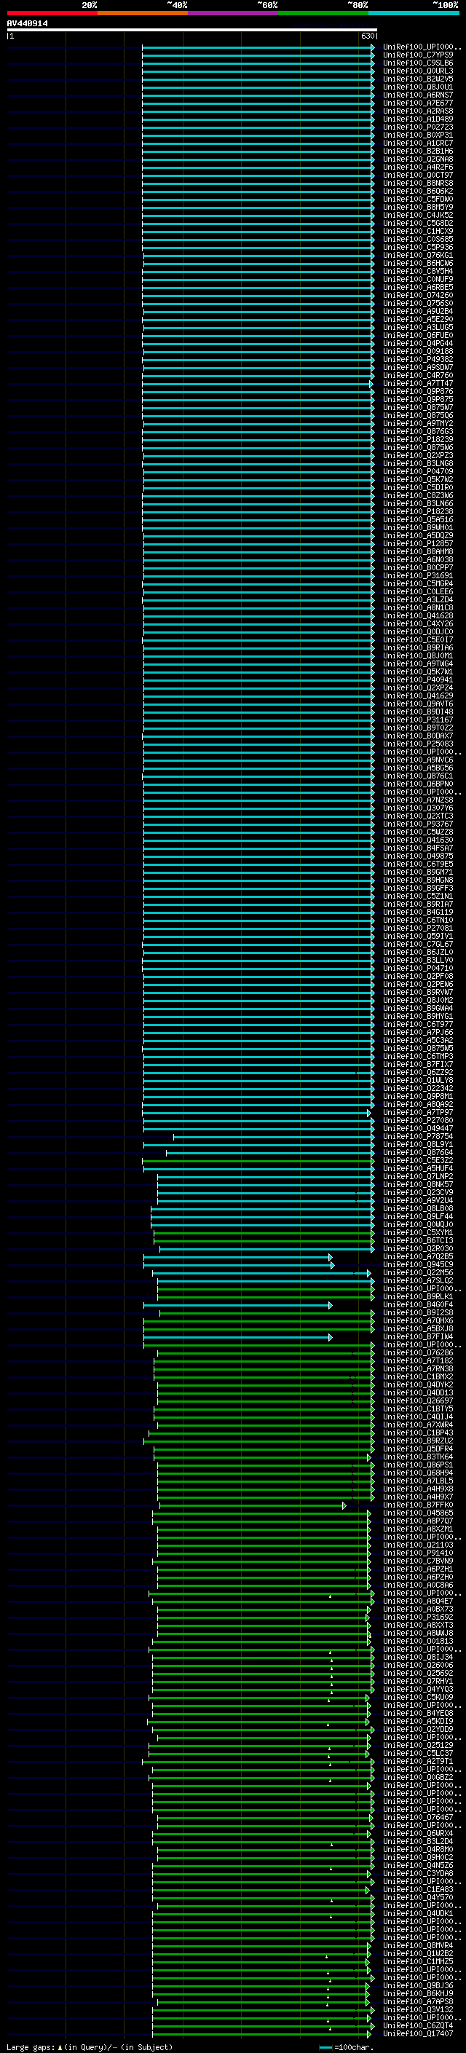Screen dimensions: 466x2053
Task: Click the label UniRef100_B8NRS8
Action: click(x=418, y=183)
